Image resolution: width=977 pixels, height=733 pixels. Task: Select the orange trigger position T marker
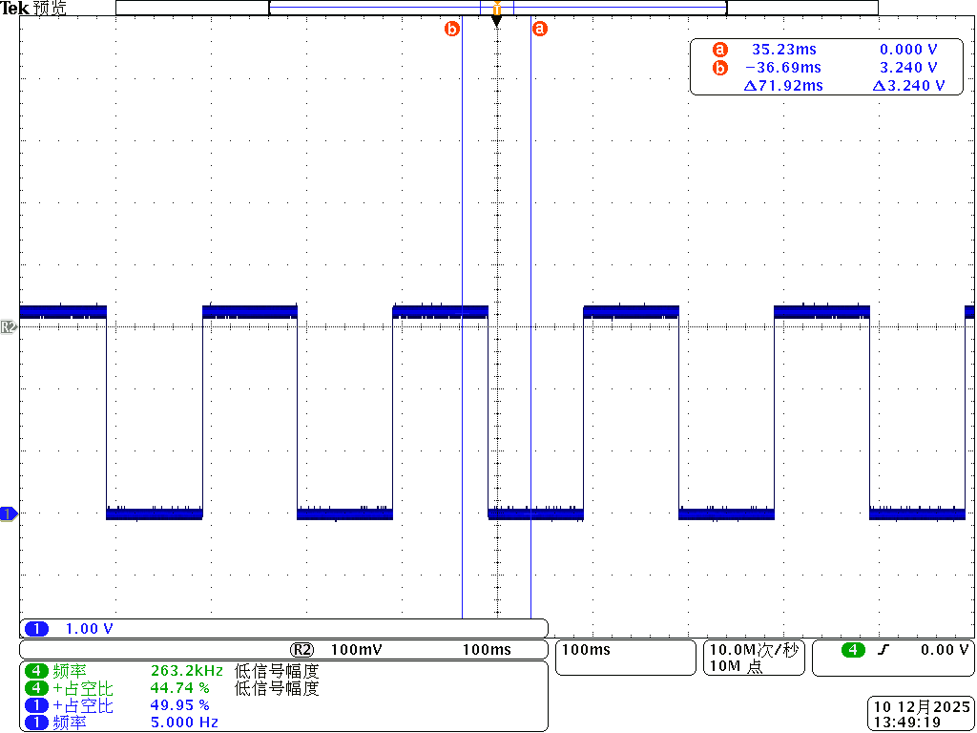click(496, 10)
